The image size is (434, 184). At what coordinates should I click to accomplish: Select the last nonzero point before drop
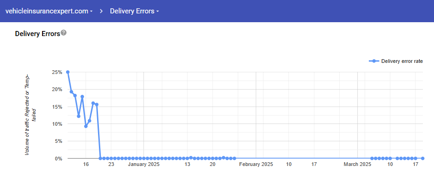pyautogui.click(x=97, y=104)
